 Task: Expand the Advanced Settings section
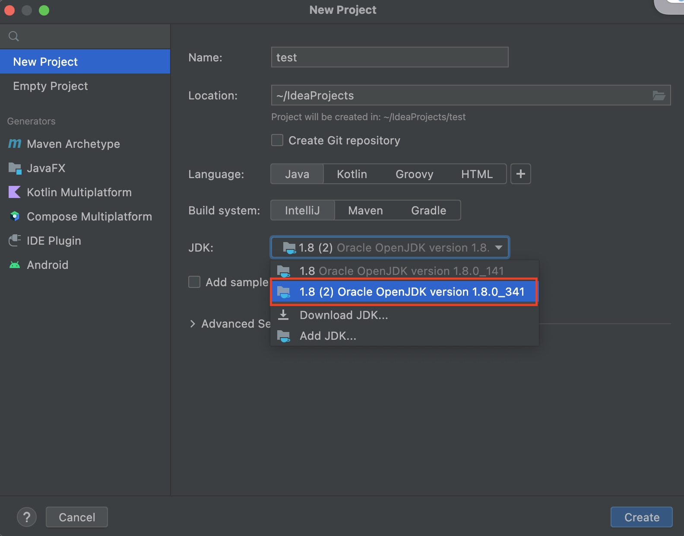193,324
